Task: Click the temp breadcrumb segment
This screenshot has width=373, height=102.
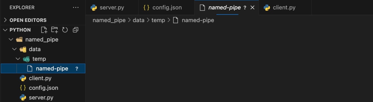Action: [x=158, y=20]
